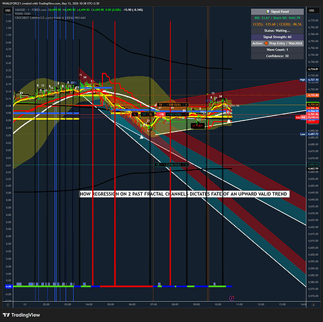The width and height of the screenshot is (323, 322).
Task: Toggle the auto scale 'A' button at bottom right
Action: (313, 305)
